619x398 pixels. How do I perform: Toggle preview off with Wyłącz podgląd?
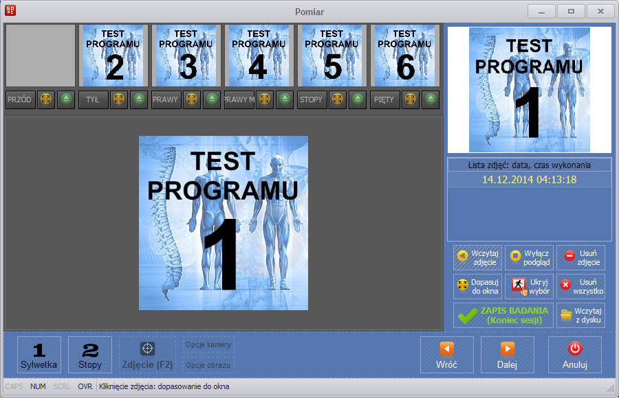click(x=529, y=257)
